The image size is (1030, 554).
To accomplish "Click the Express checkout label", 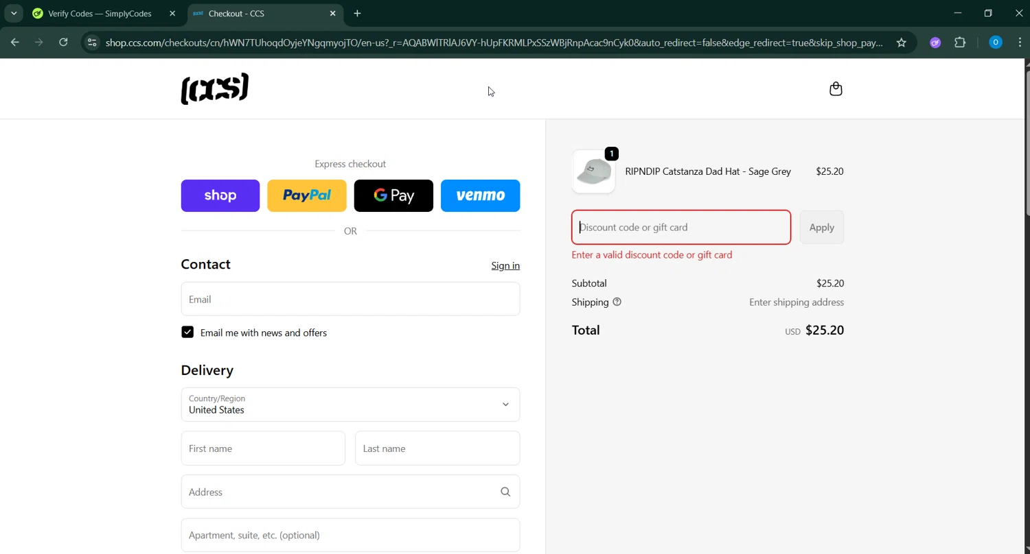I will click(x=350, y=164).
